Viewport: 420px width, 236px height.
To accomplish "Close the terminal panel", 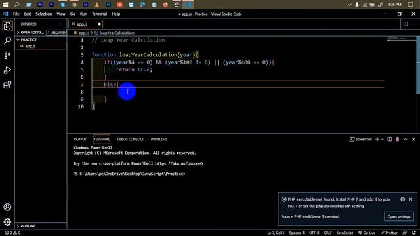I will click(413, 139).
